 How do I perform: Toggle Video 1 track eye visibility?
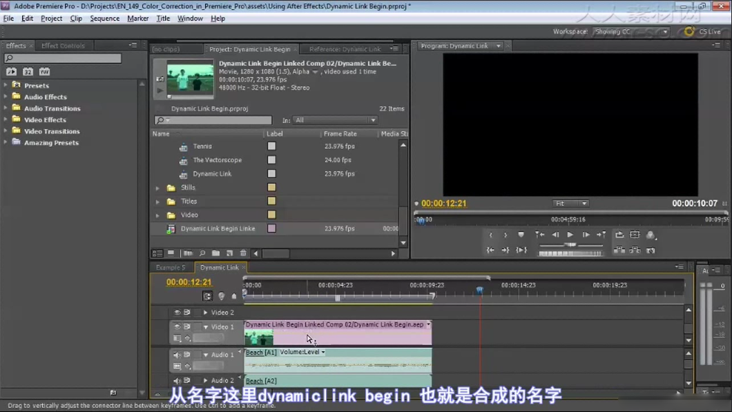(177, 326)
